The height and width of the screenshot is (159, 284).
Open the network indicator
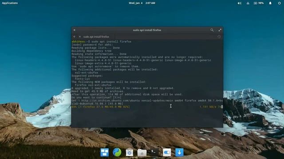[x=248, y=3]
